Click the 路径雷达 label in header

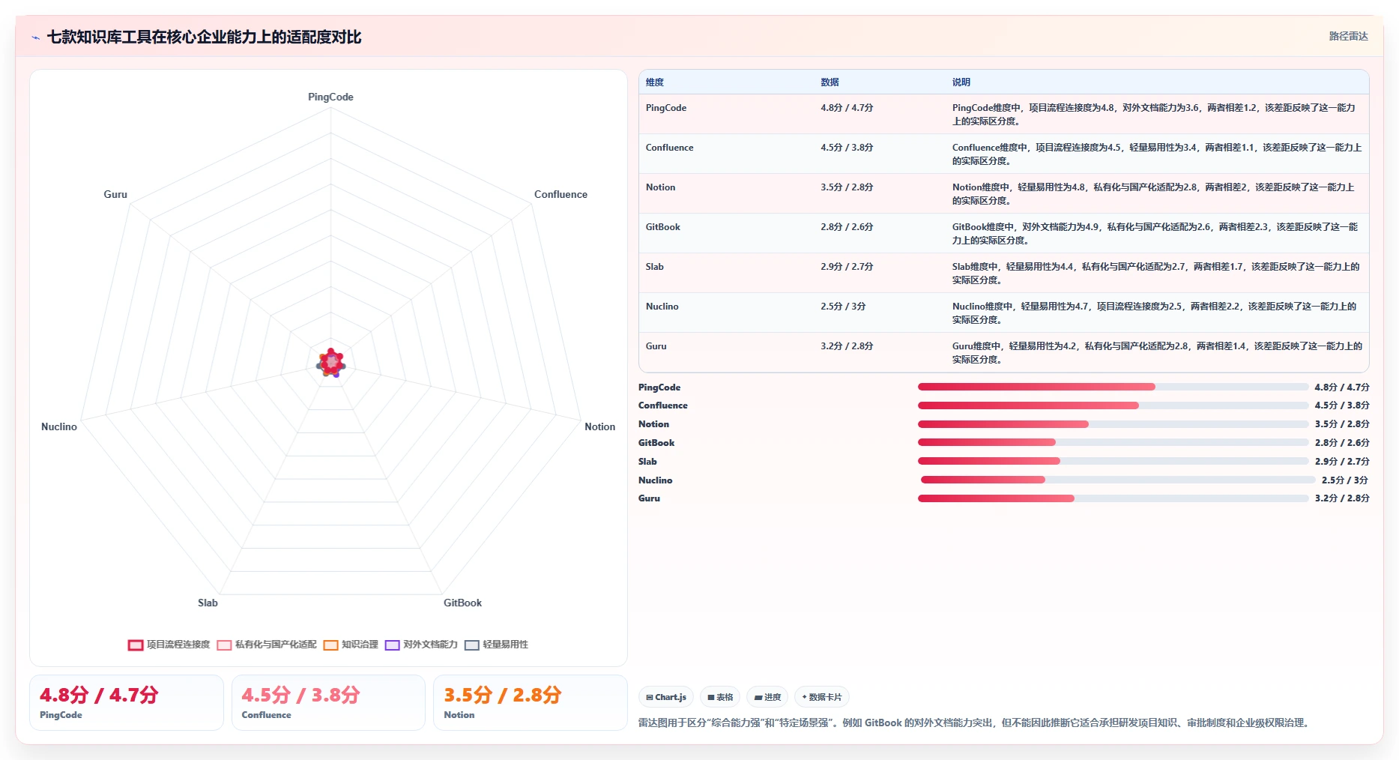click(x=1348, y=36)
